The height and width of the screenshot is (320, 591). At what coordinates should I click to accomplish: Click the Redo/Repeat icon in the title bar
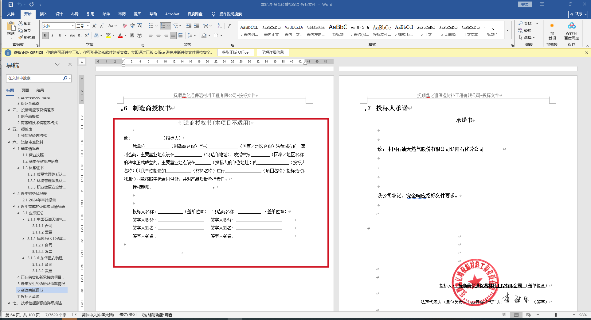31,5
